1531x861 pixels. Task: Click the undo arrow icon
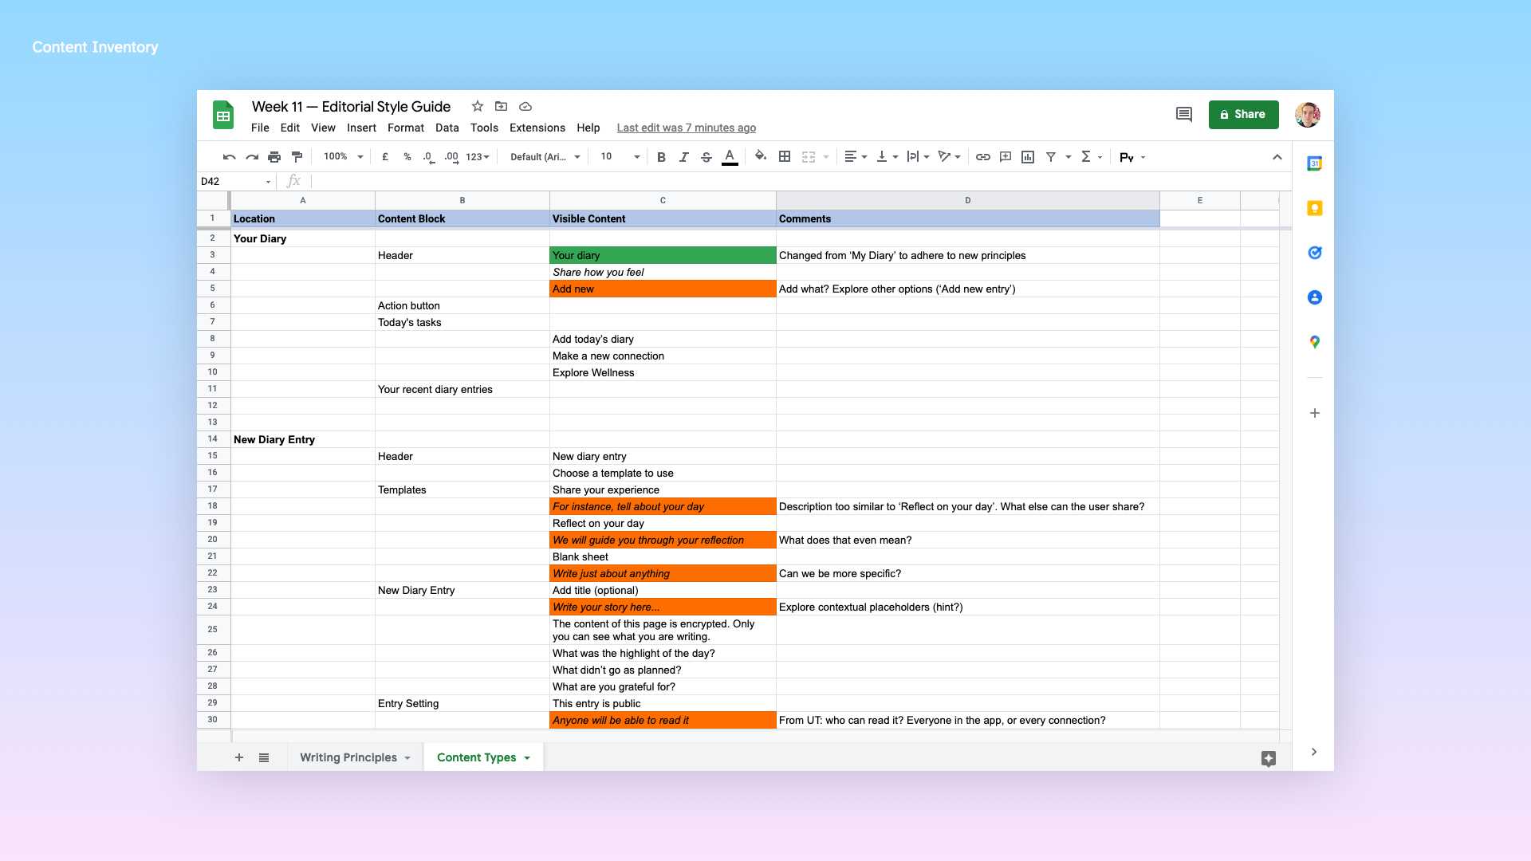[x=229, y=157]
